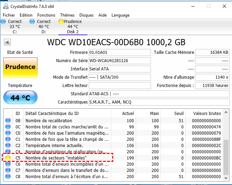This screenshot has height=185, width=232.
Task: Click the Maxi column header
Action: click(148, 114)
